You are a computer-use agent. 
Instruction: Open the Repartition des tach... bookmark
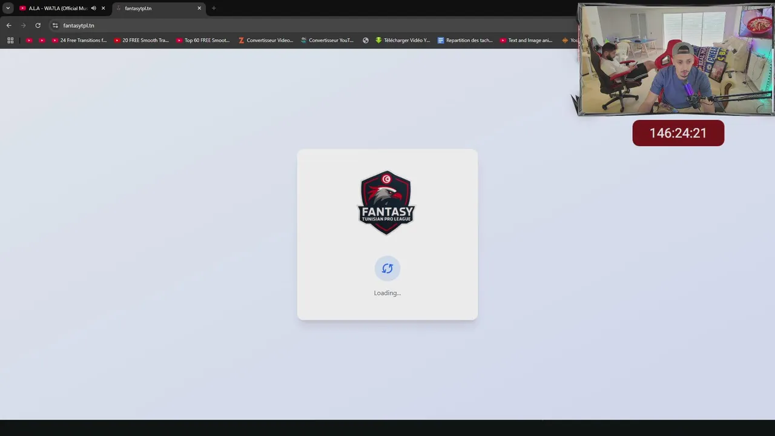coord(465,41)
